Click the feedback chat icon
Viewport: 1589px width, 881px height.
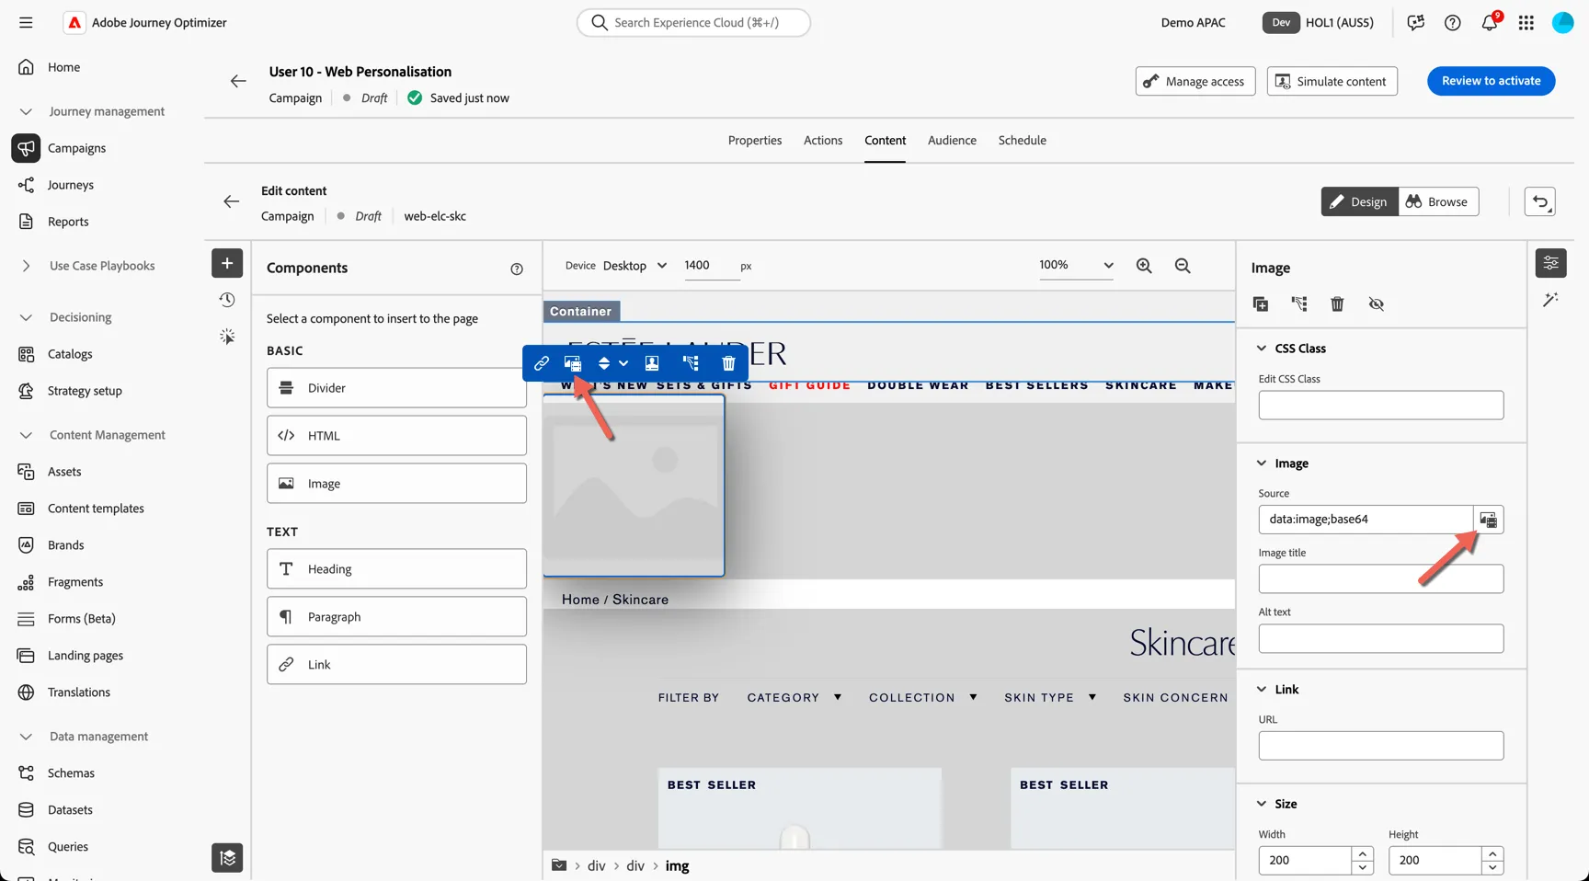click(1416, 22)
